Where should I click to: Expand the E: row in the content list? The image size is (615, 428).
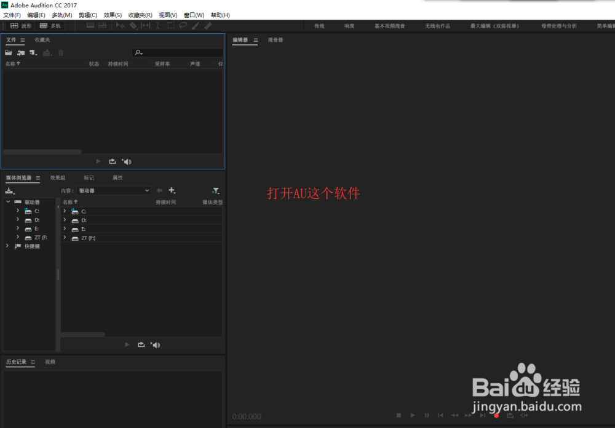[65, 228]
